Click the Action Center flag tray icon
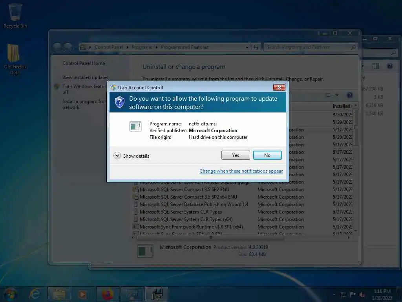This screenshot has height=302, width=402. pos(353,295)
